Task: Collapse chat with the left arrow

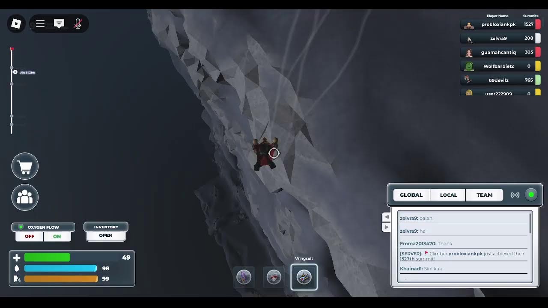Action: tap(386, 217)
